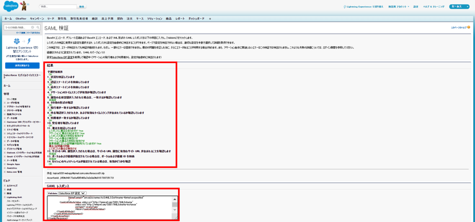Screen dimensions: 475x222
Task: Open the 設定 link in header
Action: pyautogui.click(x=416, y=7)
